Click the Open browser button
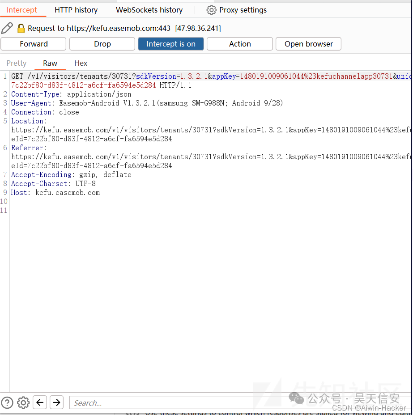Image resolution: width=413 pixels, height=415 pixels. pyautogui.click(x=308, y=44)
